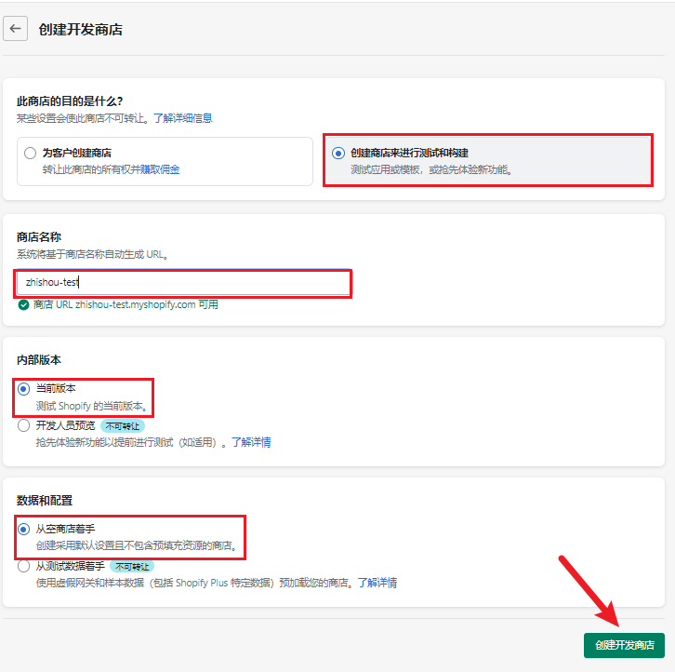Select 从测试数据着手 radio button
Viewport: 675px width, 672px height.
[23, 566]
